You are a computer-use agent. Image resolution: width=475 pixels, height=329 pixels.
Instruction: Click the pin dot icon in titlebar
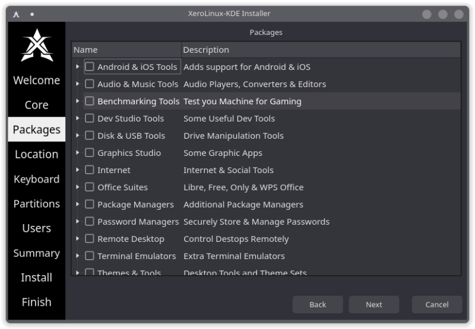(32, 14)
